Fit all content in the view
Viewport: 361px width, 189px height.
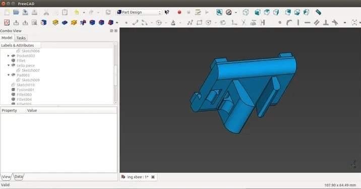[x=219, y=12]
